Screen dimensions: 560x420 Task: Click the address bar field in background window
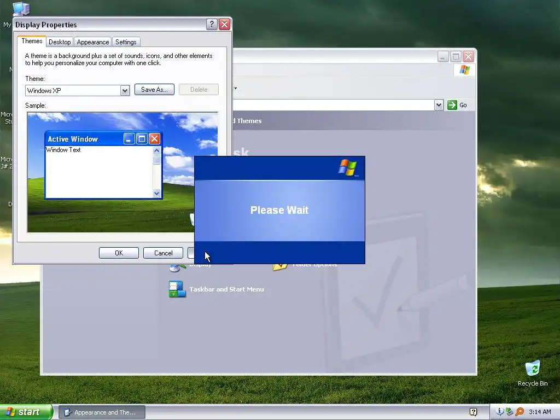(x=333, y=105)
